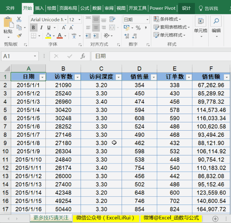Click the Borders icon in font group

pyautogui.click(x=34, y=36)
